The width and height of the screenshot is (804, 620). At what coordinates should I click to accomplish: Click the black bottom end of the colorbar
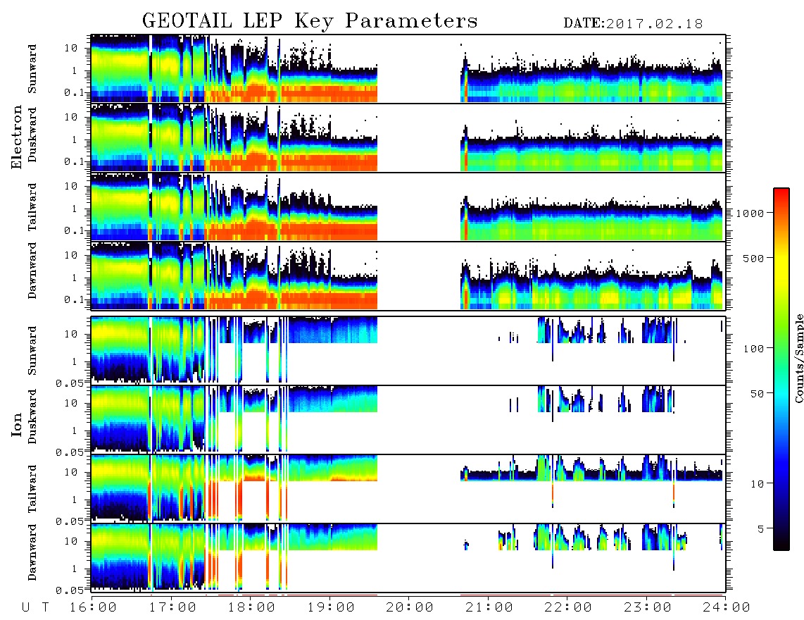point(781,545)
